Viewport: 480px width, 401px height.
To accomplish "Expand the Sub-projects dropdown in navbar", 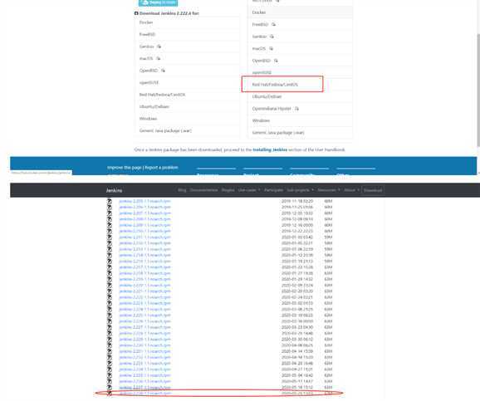I will coord(300,190).
